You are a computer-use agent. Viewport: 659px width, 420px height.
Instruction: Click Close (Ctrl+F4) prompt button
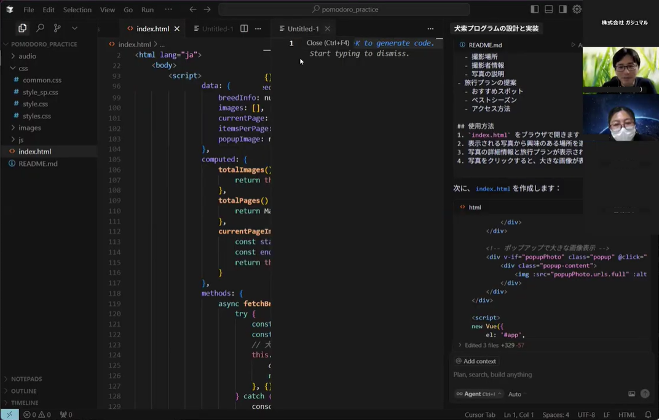click(x=328, y=43)
